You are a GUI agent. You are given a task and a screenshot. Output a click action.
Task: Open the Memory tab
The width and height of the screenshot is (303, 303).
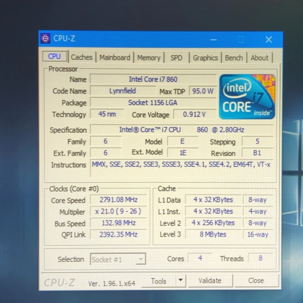(149, 57)
